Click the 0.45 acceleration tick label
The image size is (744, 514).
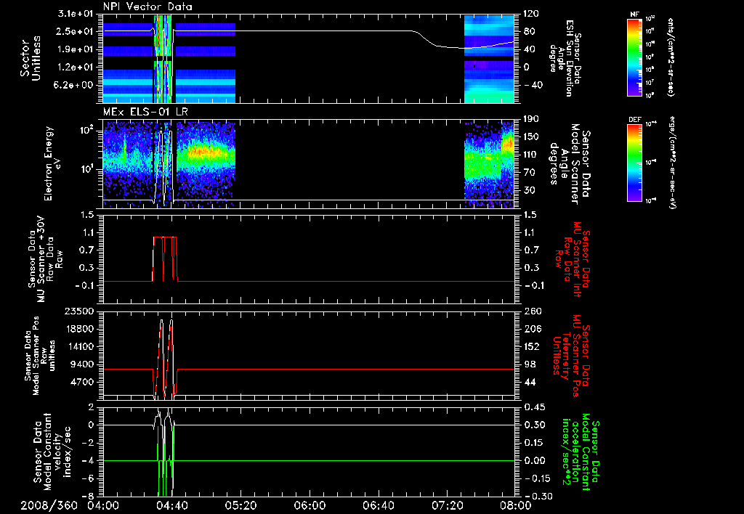click(x=534, y=407)
